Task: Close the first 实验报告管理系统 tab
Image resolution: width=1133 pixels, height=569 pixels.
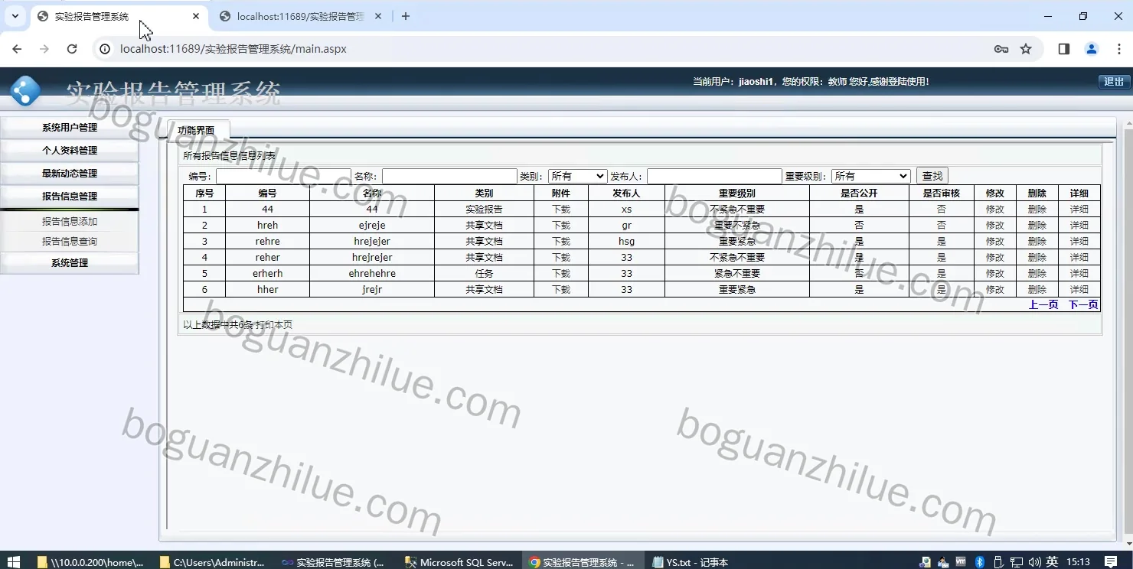Action: point(196,16)
